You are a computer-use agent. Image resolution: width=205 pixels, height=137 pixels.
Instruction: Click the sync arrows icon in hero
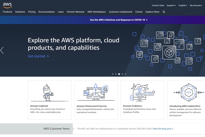189,61
